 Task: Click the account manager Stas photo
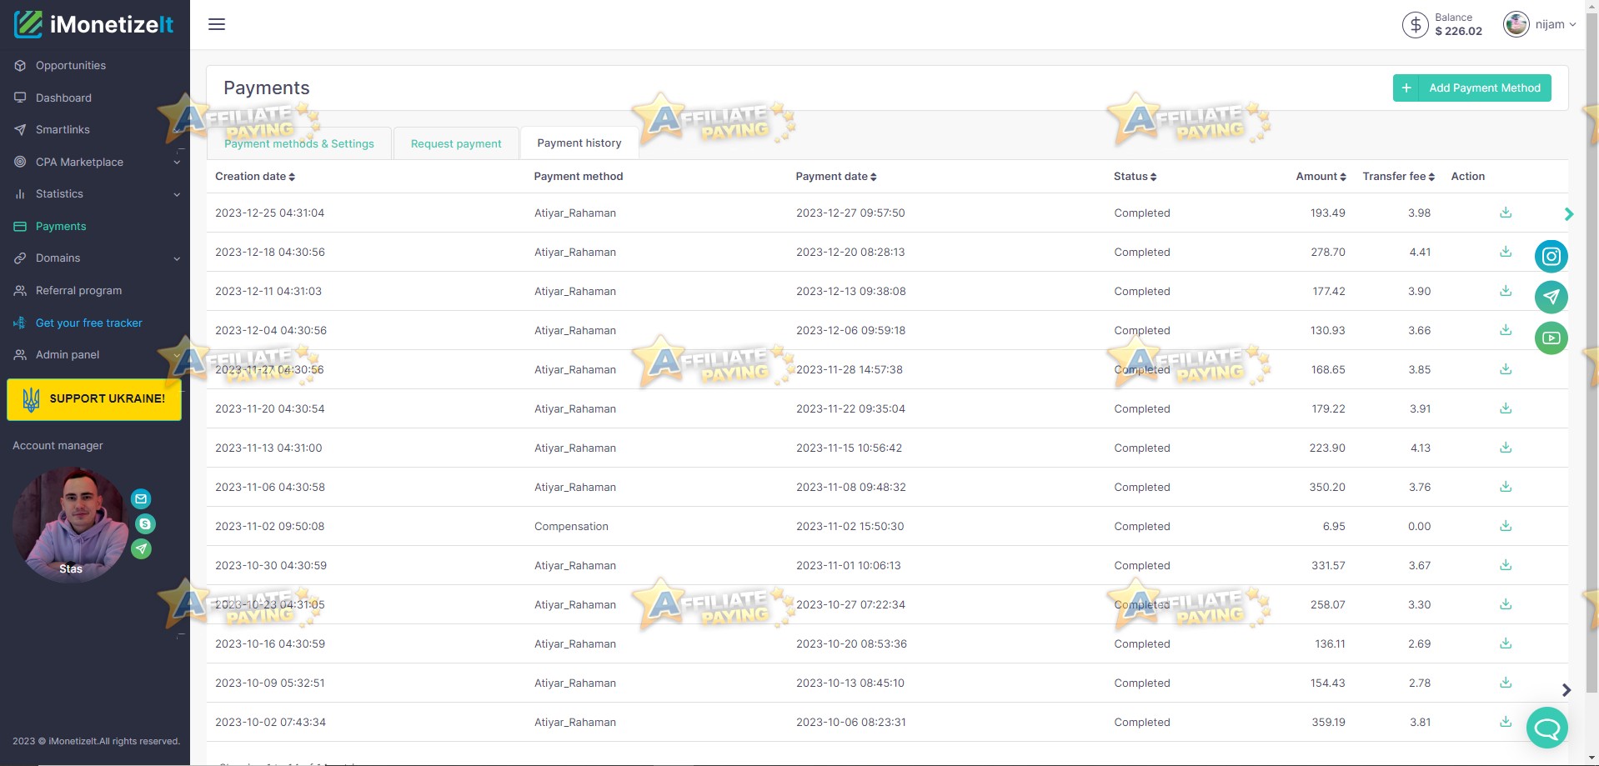71,524
